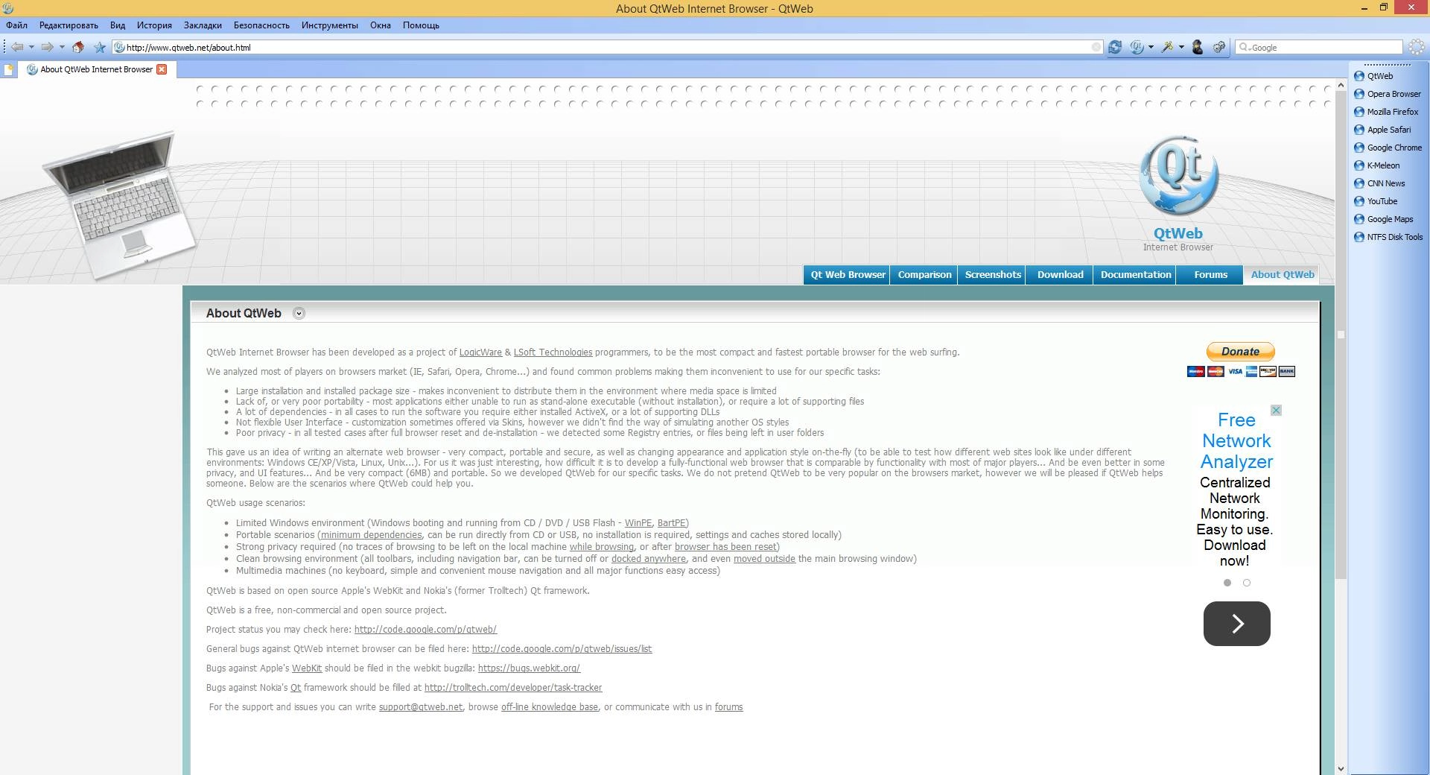Screen dimensions: 1430x775
Task: Follow the LSoft Technologies link
Action: tap(553, 352)
